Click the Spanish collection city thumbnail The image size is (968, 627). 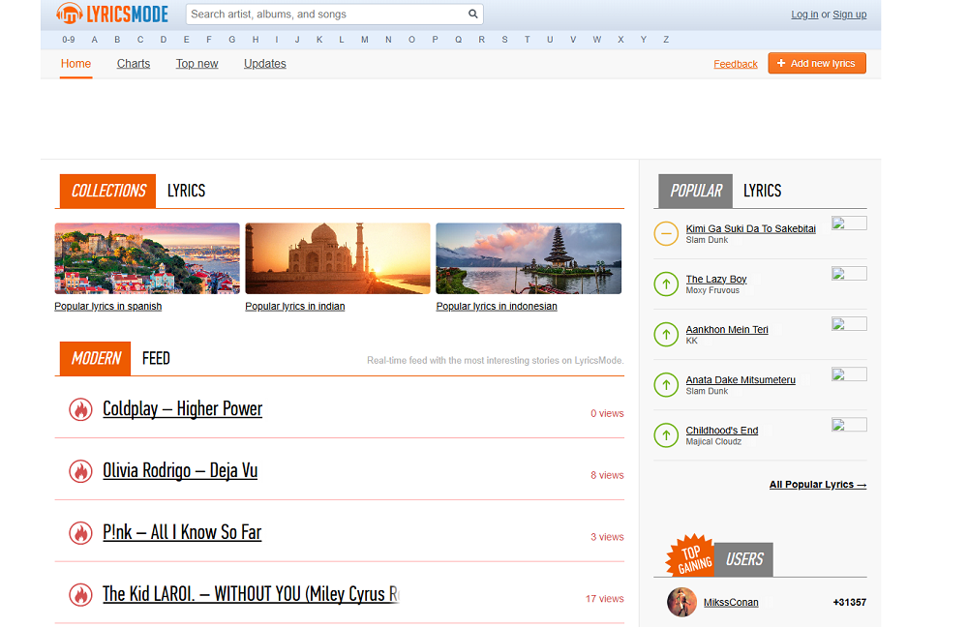147,258
